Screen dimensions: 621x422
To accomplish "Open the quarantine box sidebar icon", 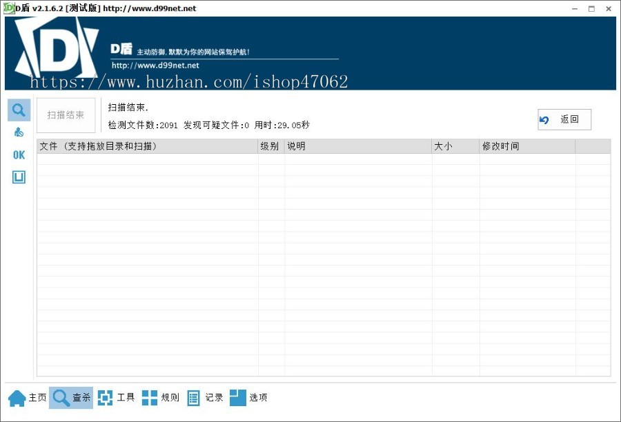I will point(19,177).
